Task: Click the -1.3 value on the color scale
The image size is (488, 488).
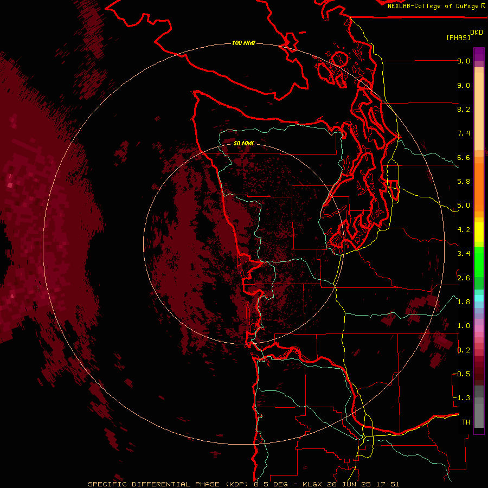Action: [x=461, y=398]
